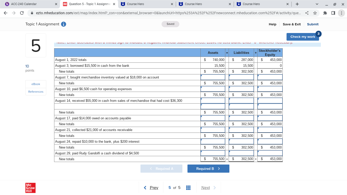This screenshot has height=195, width=347.
Task: Click the blank Assets cell for August 7
Action: 213,77
